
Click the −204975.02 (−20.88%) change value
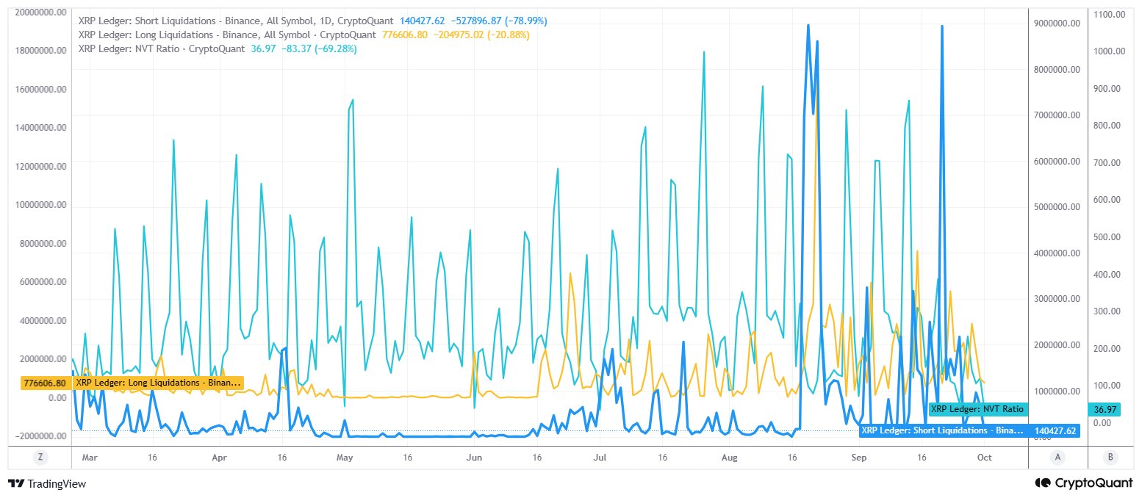(x=480, y=35)
